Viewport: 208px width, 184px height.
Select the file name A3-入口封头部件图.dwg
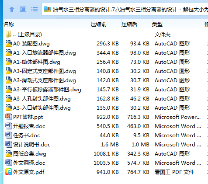point(42,108)
